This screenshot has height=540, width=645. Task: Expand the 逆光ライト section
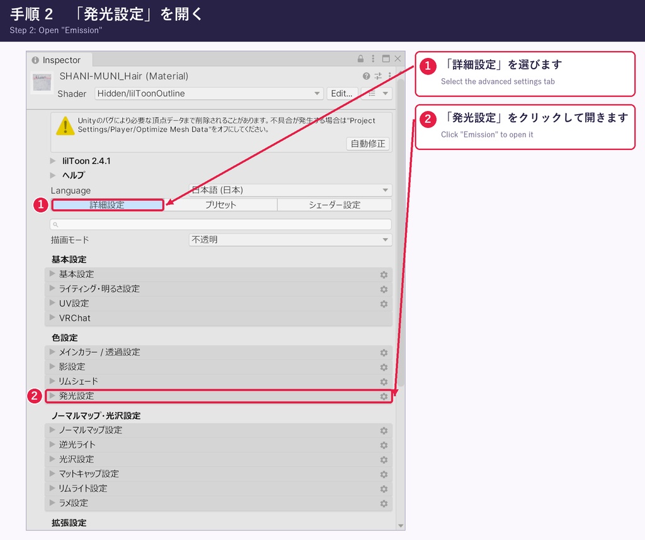point(219,444)
